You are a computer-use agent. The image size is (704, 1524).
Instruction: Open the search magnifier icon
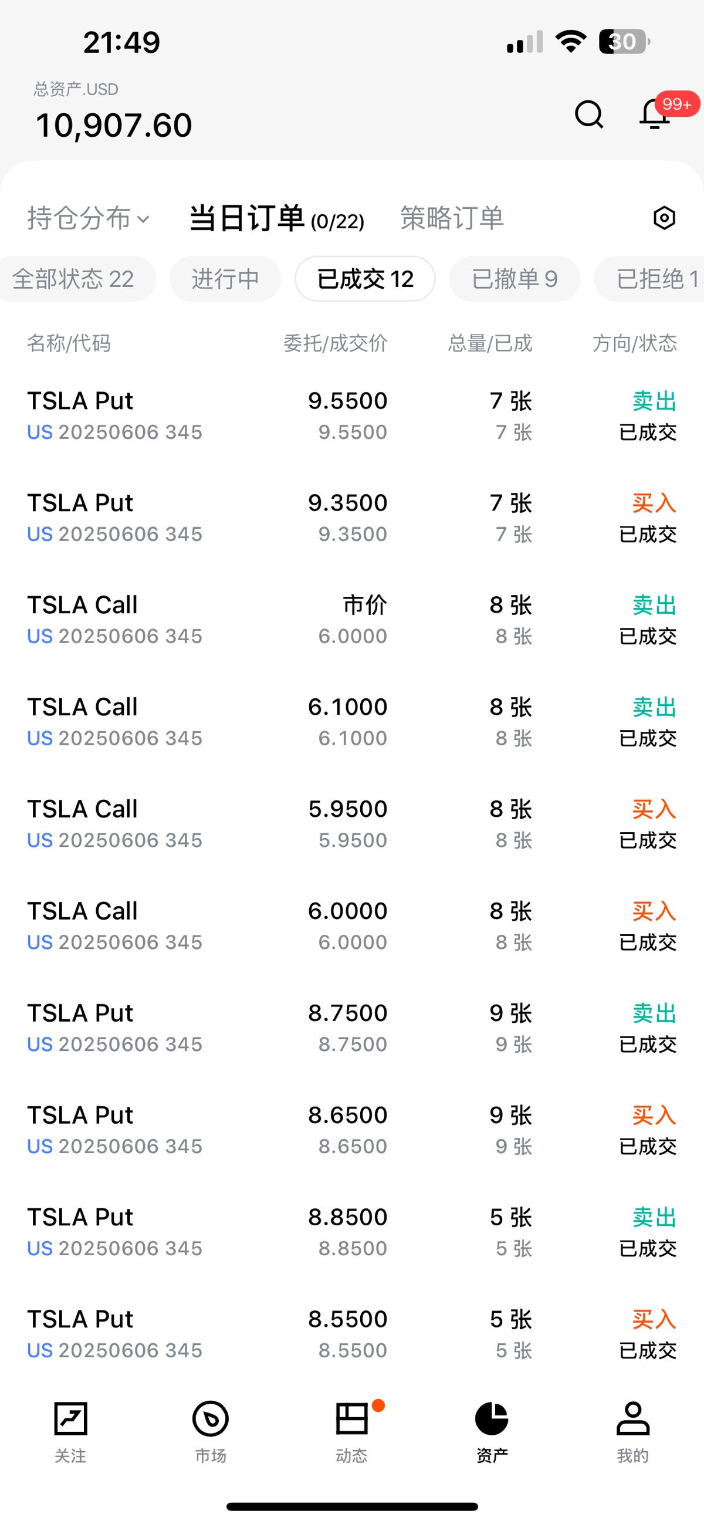pyautogui.click(x=588, y=114)
